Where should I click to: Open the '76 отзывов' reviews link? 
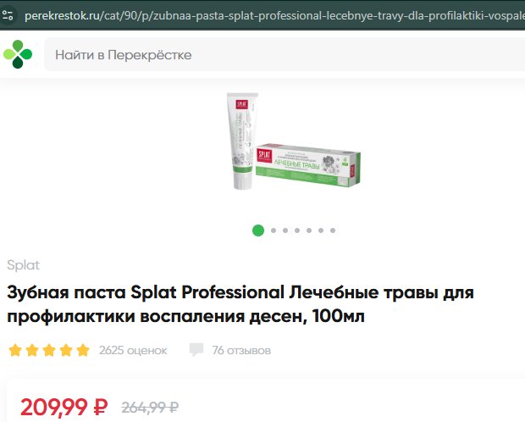[x=241, y=350]
